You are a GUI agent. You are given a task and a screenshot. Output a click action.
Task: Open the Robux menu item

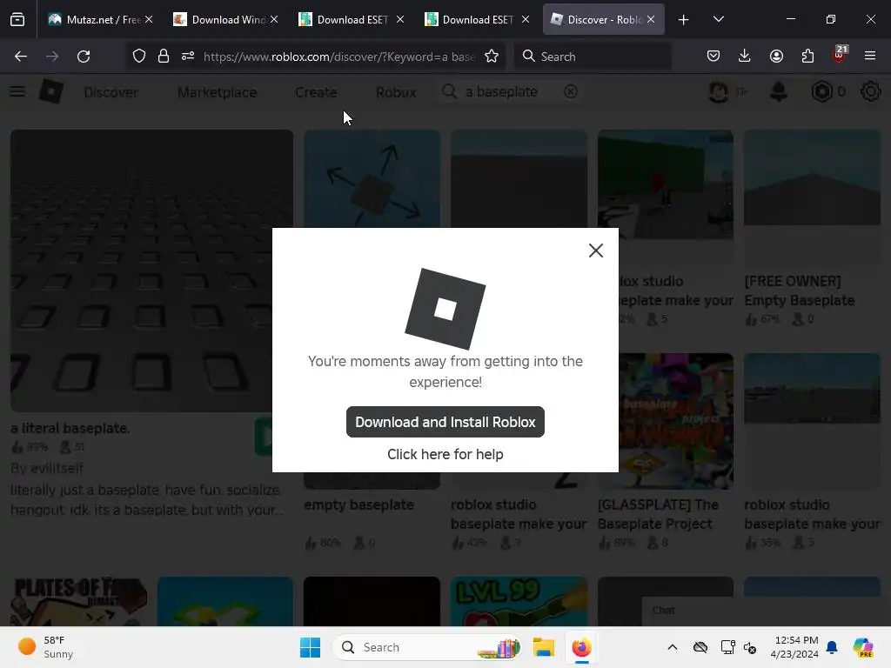(x=396, y=92)
